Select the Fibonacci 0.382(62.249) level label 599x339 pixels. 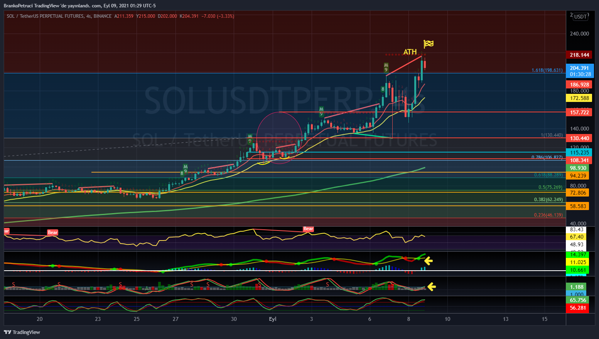point(548,200)
